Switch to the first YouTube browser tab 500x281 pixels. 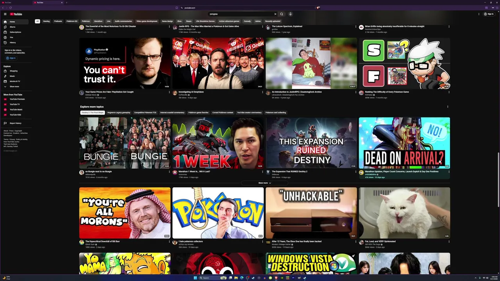[x=16, y=2]
